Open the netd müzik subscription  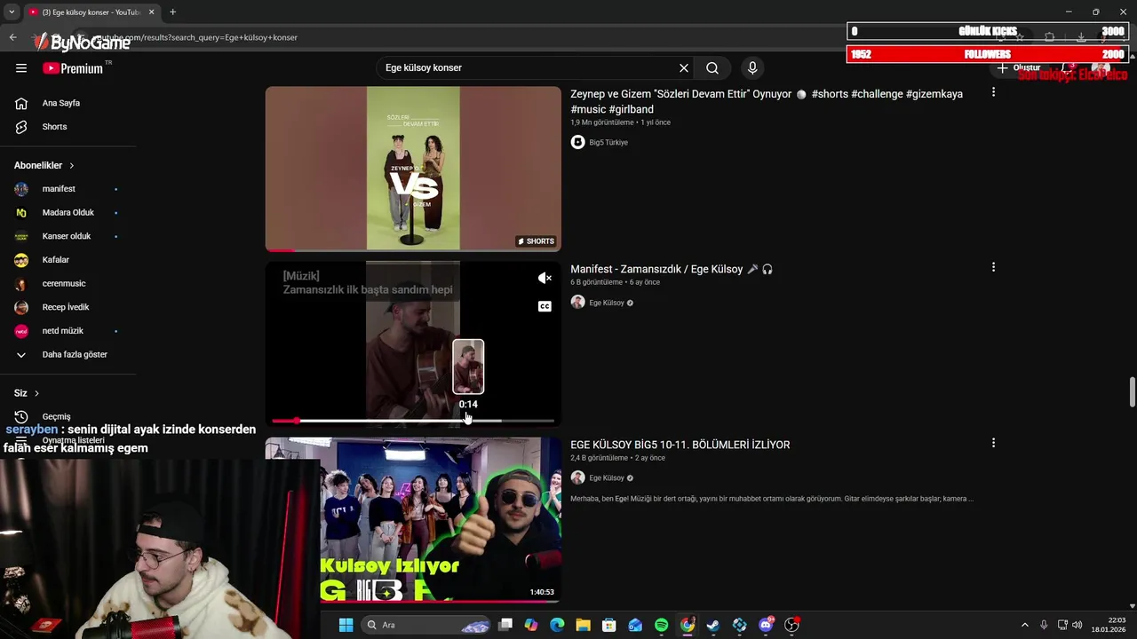tap(68, 331)
